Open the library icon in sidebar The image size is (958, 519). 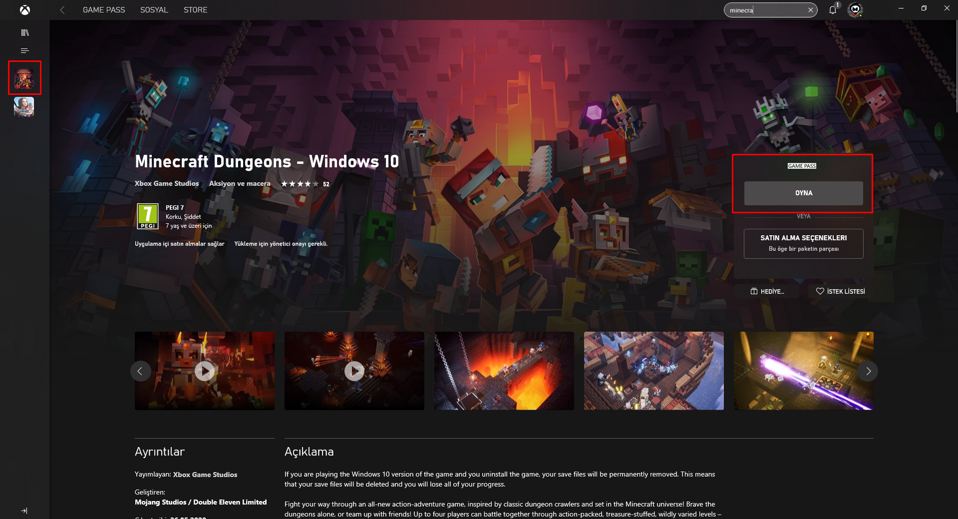pos(25,33)
